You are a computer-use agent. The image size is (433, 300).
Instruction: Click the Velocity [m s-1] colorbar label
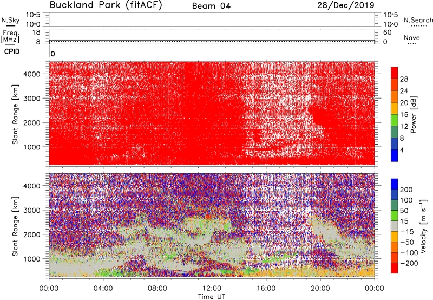click(423, 226)
